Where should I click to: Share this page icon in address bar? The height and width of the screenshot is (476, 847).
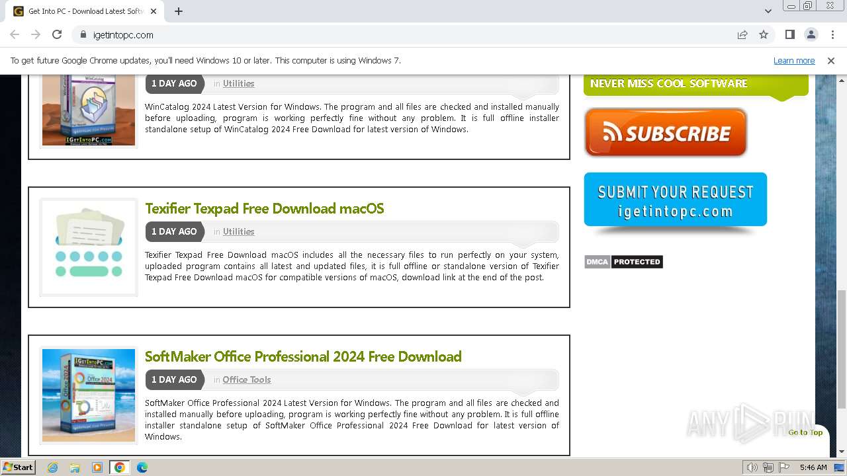pos(742,34)
